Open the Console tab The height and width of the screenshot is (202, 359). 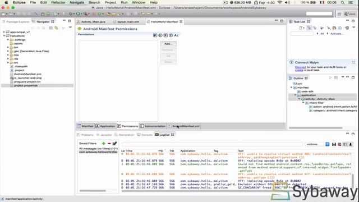[145, 135]
